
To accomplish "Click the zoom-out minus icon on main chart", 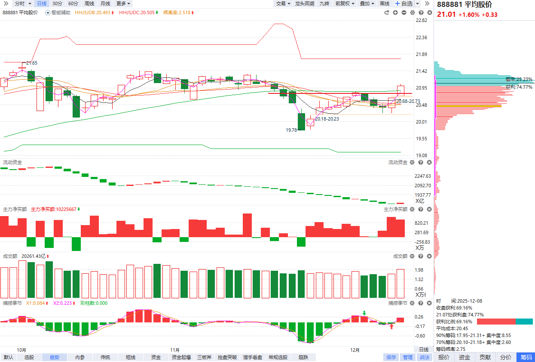I will click(404, 12).
